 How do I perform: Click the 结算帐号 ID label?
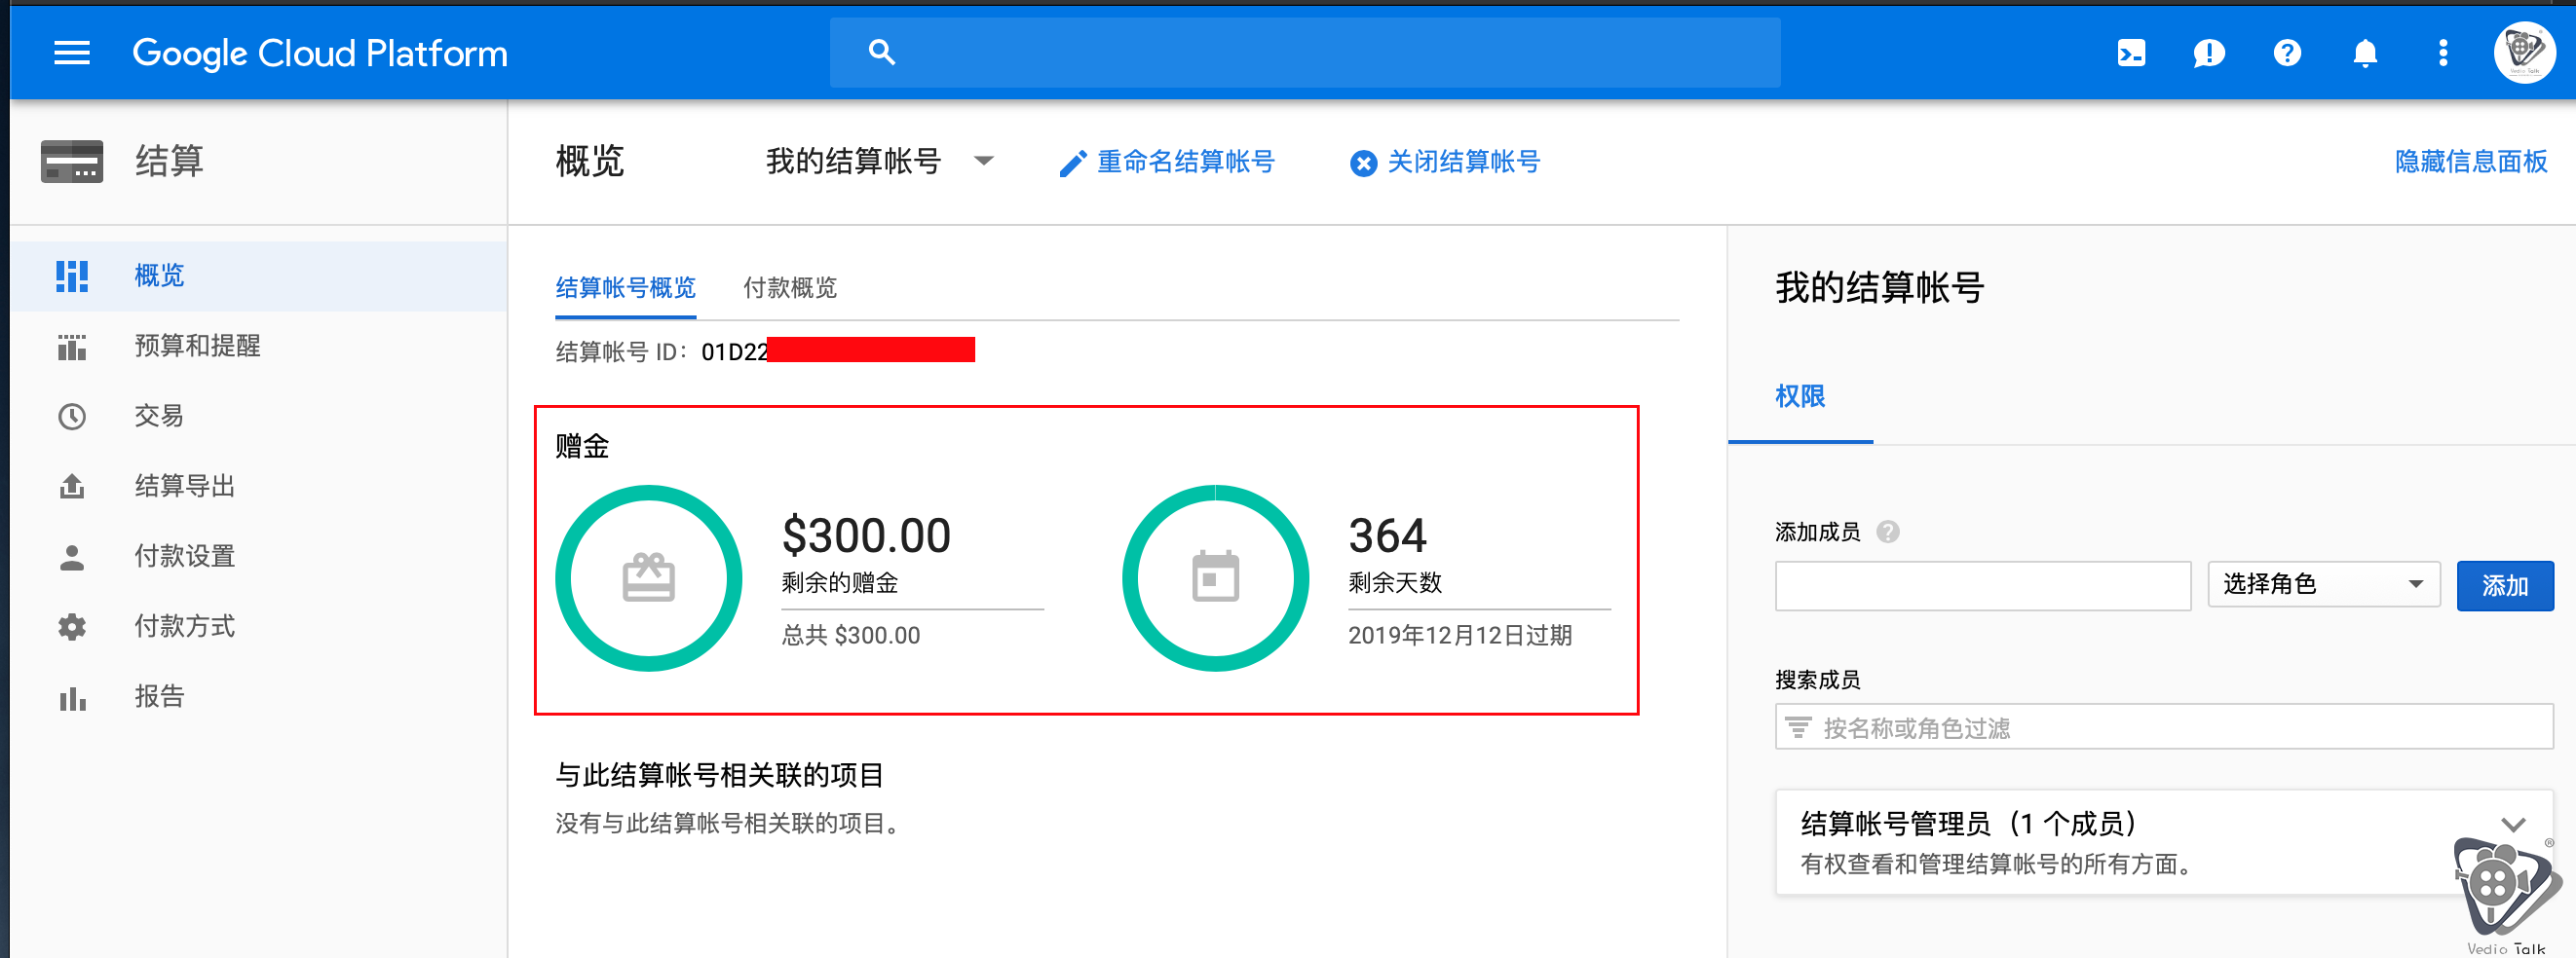click(621, 351)
